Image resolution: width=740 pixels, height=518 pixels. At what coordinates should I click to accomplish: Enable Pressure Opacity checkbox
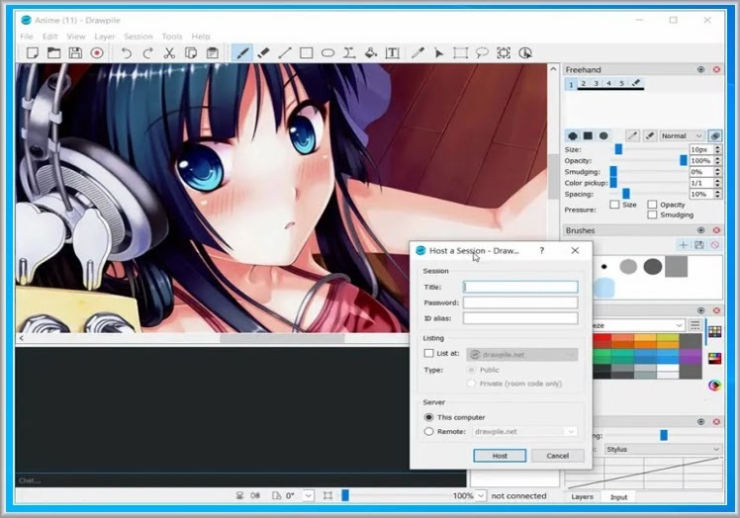(652, 205)
